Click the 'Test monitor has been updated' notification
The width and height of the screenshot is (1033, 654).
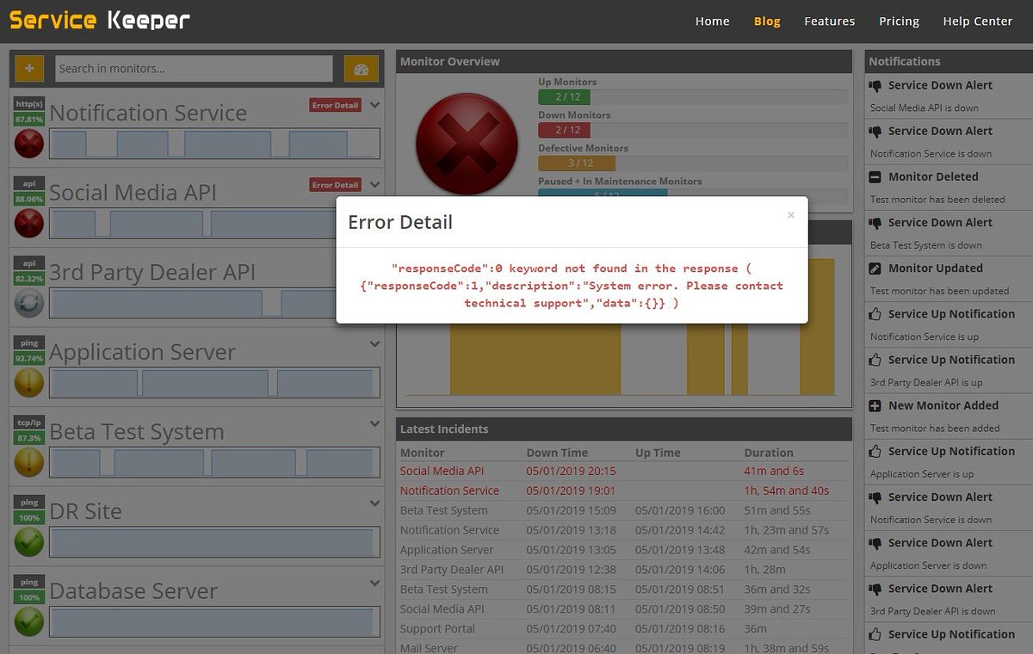click(939, 291)
